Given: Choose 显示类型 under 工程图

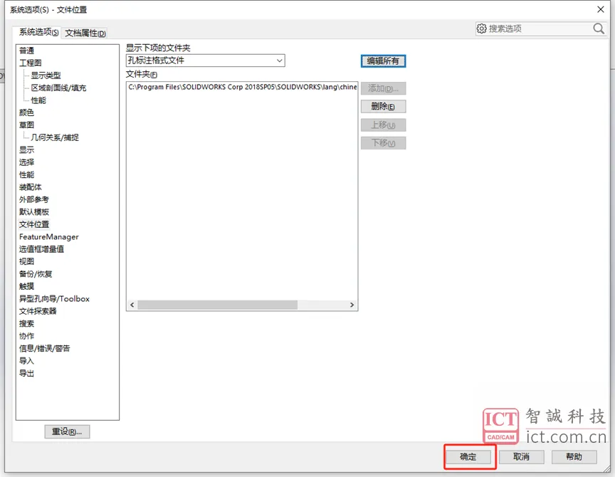Looking at the screenshot, I should 46,75.
